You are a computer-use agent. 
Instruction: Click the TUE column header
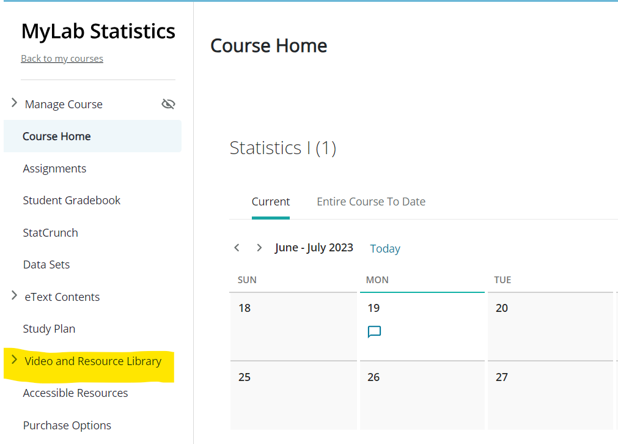point(502,280)
